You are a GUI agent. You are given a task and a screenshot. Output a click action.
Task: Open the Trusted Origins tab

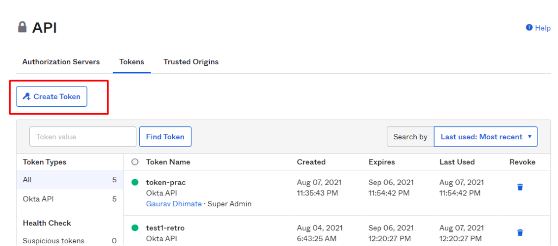click(191, 62)
